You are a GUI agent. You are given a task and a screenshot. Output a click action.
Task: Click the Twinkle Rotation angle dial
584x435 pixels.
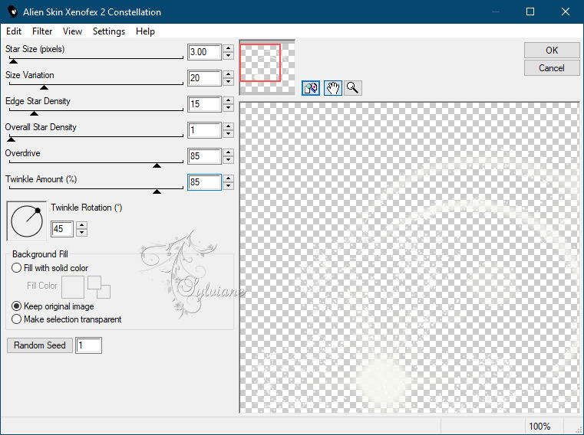tap(27, 221)
